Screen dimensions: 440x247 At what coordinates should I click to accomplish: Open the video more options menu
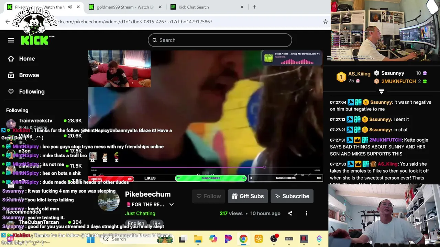point(307,213)
